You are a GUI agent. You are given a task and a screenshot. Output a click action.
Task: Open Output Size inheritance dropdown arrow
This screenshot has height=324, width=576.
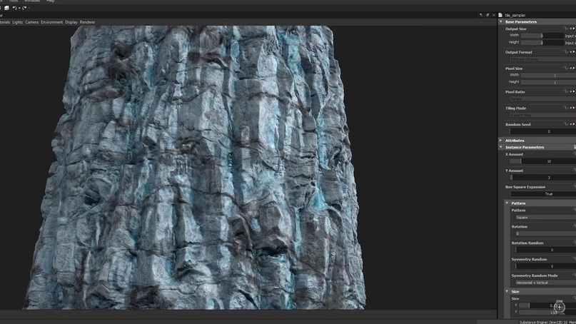pyautogui.click(x=571, y=29)
